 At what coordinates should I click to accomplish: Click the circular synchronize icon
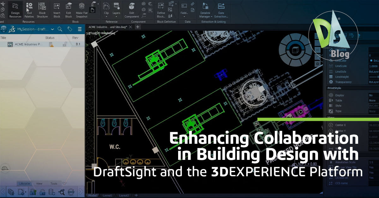71,192
